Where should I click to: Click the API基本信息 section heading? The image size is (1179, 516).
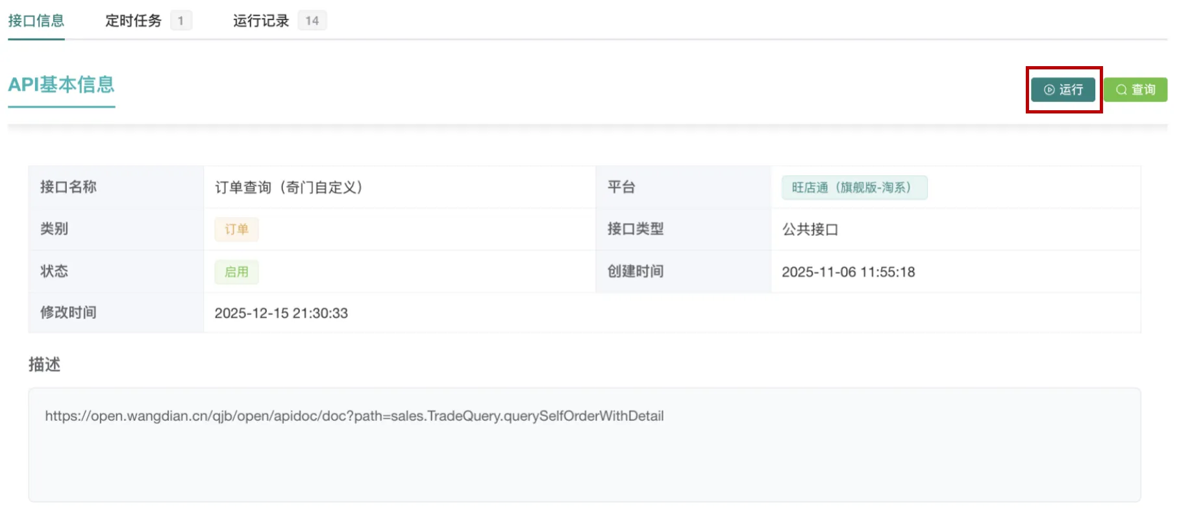(x=61, y=85)
